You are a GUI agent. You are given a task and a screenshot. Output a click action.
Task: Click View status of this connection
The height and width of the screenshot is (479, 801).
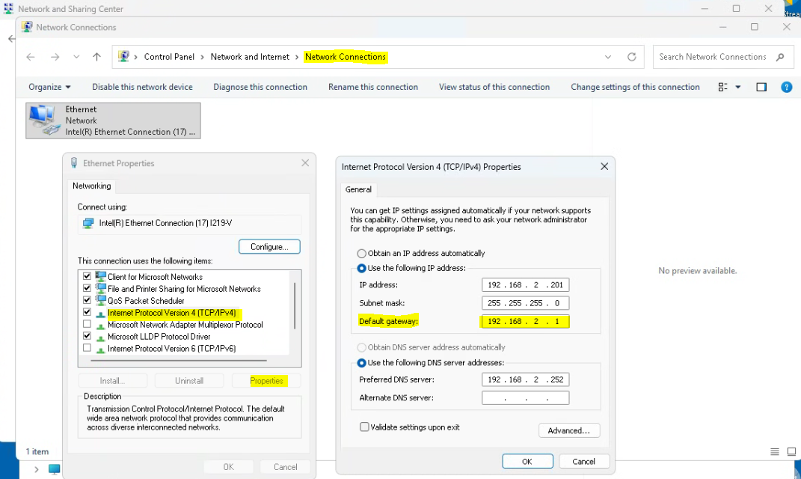pyautogui.click(x=494, y=87)
